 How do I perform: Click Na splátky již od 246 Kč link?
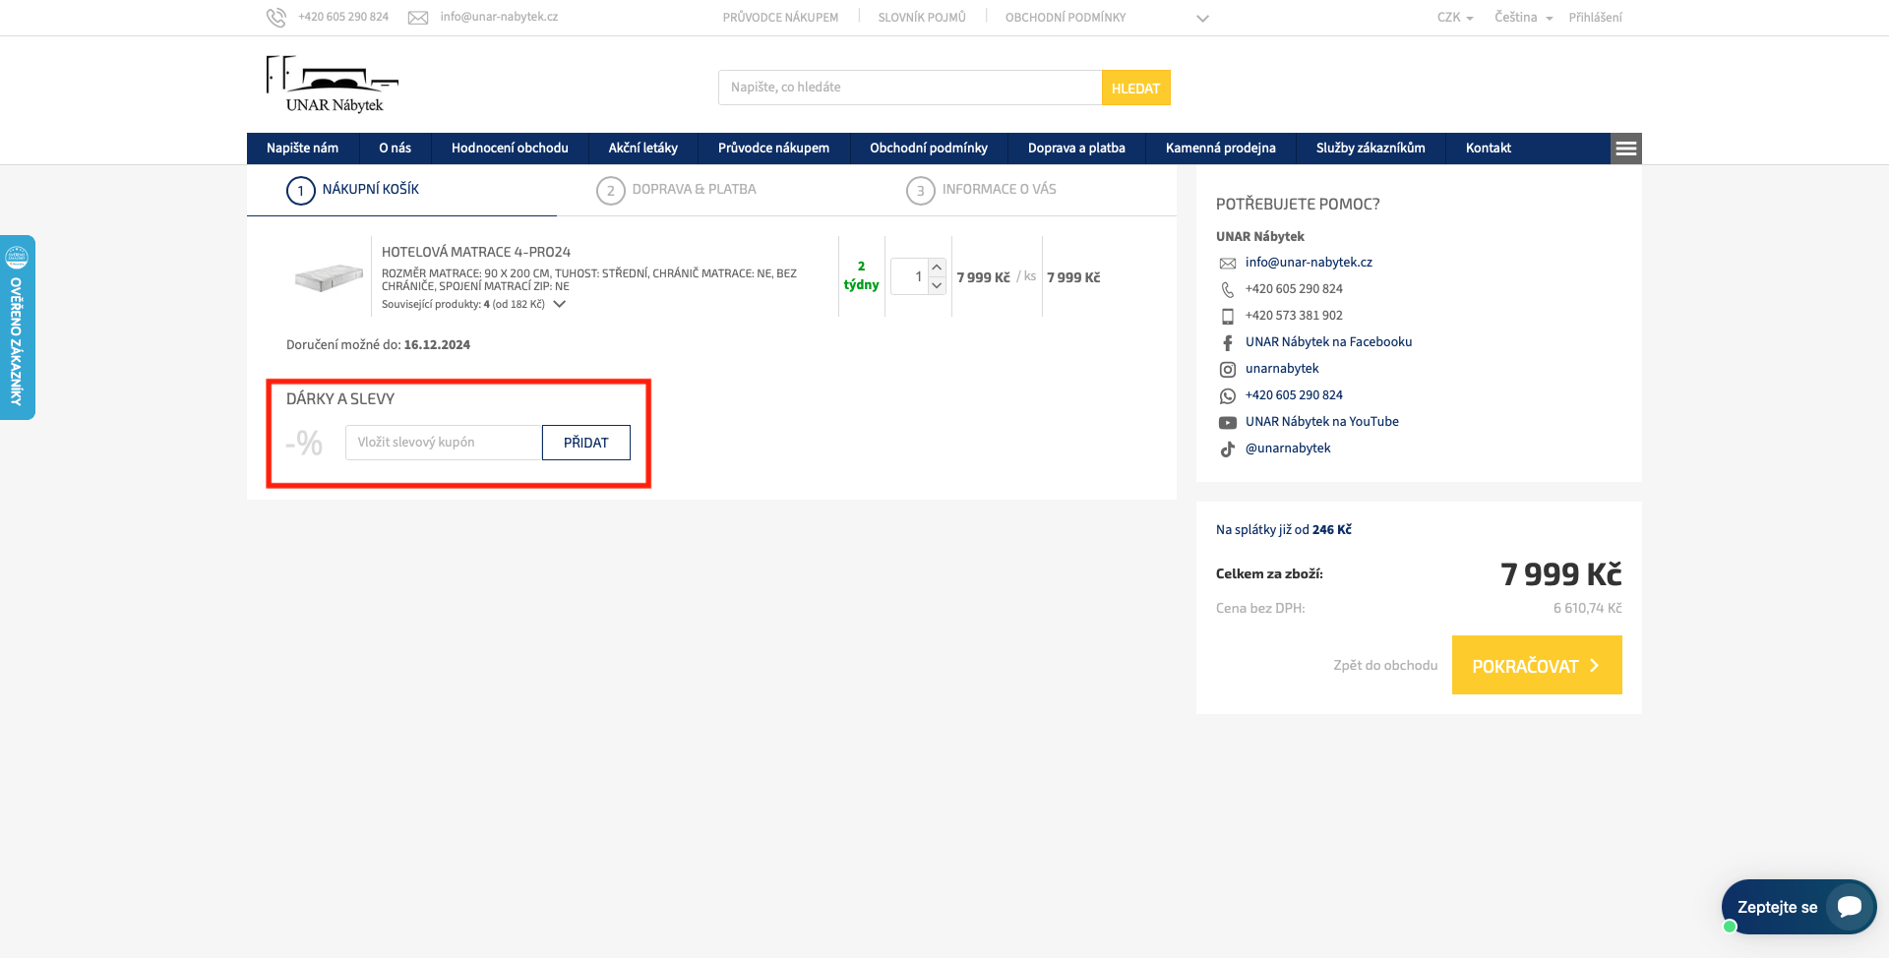[1284, 530]
